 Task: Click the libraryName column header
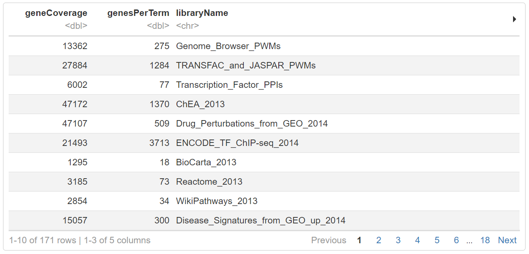pyautogui.click(x=202, y=13)
